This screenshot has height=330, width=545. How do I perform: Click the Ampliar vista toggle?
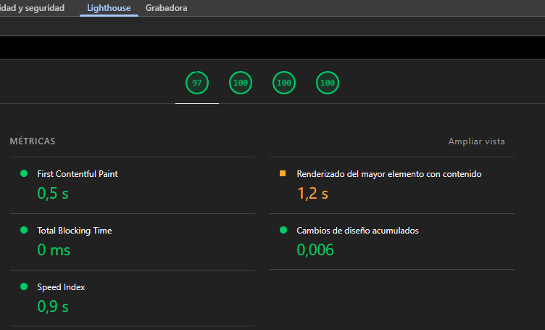point(476,141)
